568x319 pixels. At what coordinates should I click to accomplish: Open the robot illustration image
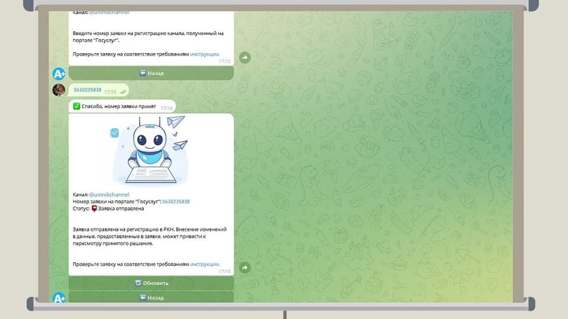(151, 151)
